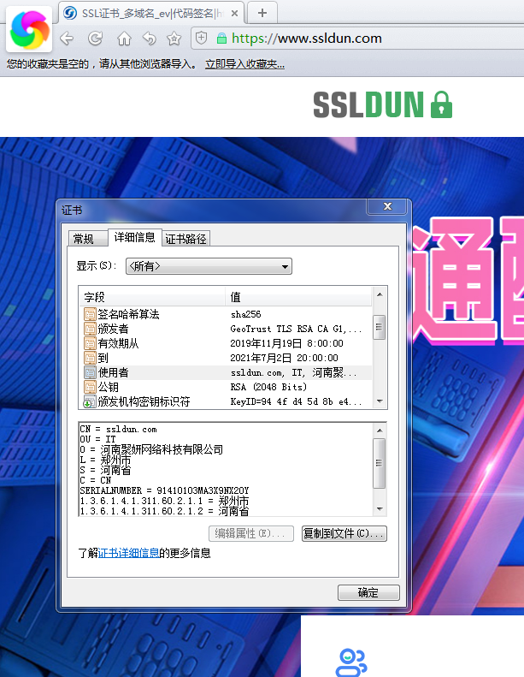Click icon beside 公钥

point(90,387)
